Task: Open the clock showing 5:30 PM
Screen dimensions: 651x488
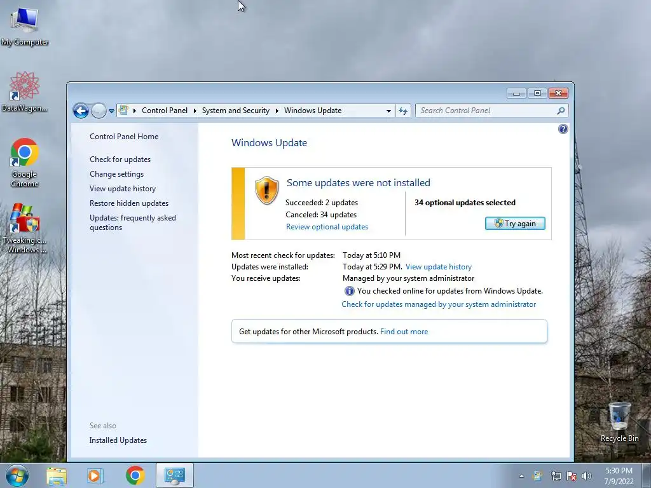Action: coord(619,476)
